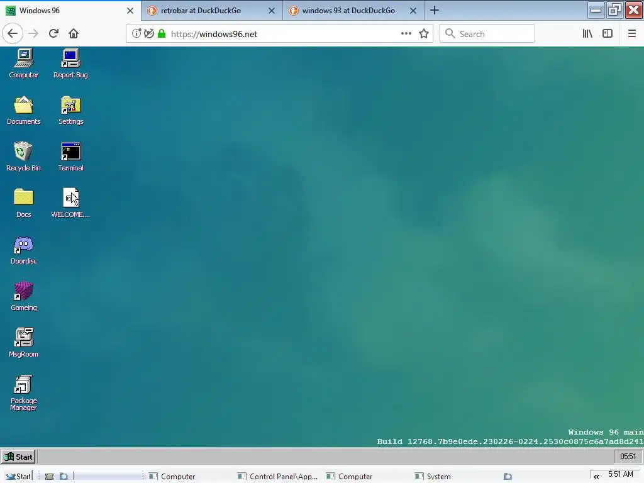Open the Gameing shortcut icon

24,296
